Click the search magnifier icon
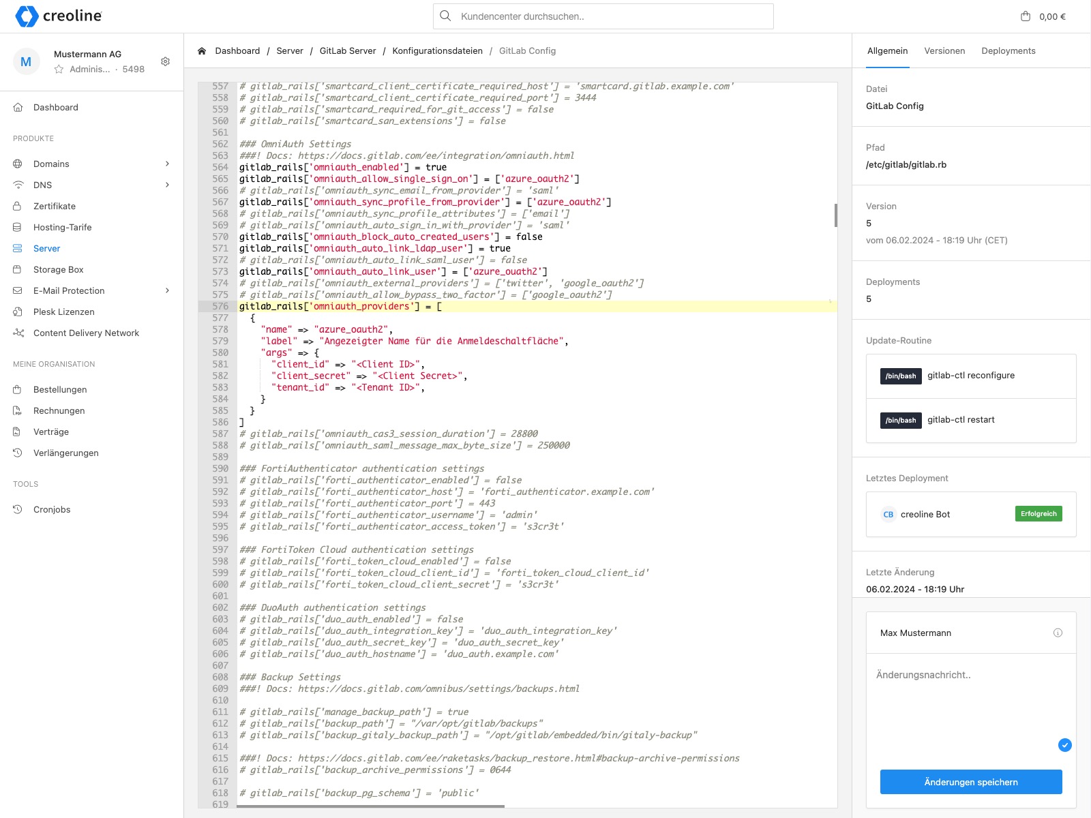The width and height of the screenshot is (1091, 818). tap(445, 16)
